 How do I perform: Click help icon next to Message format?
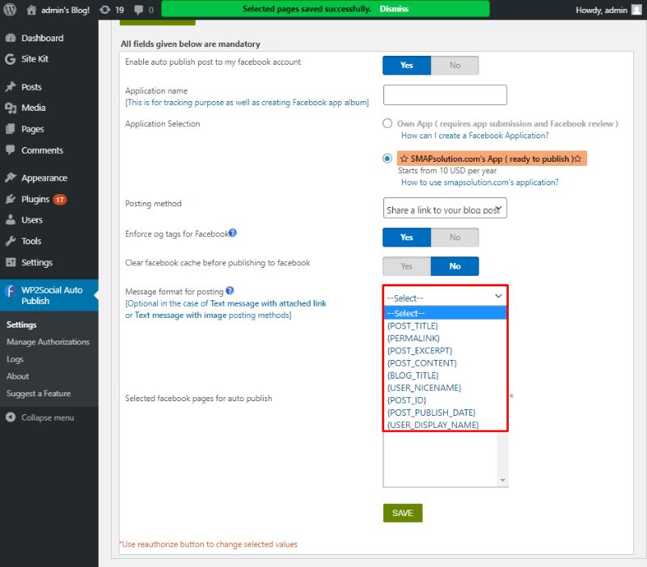[x=230, y=290]
